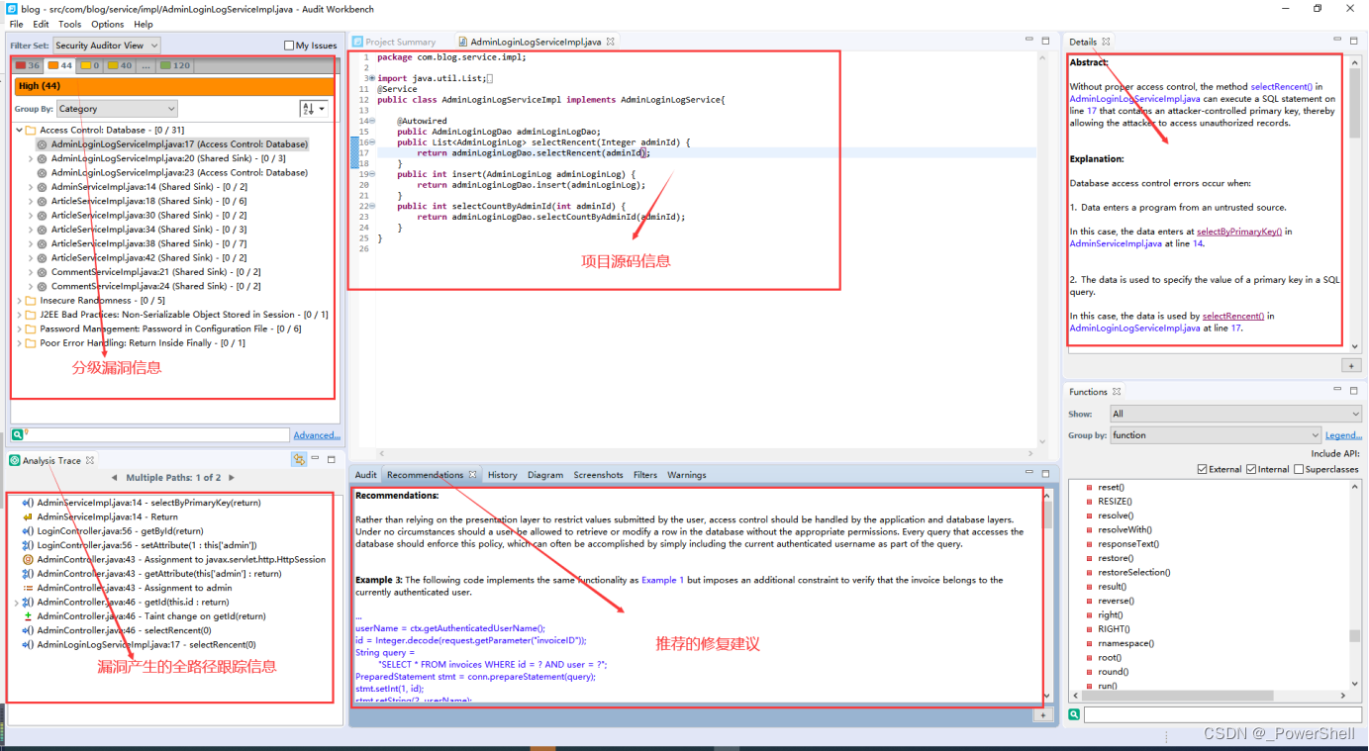Maximize the Functions panel
The height and width of the screenshot is (751, 1369).
pos(1354,391)
